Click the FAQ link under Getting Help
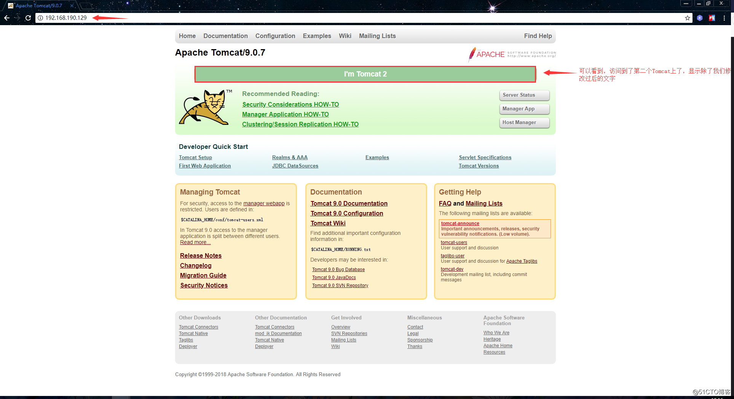 [x=445, y=203]
